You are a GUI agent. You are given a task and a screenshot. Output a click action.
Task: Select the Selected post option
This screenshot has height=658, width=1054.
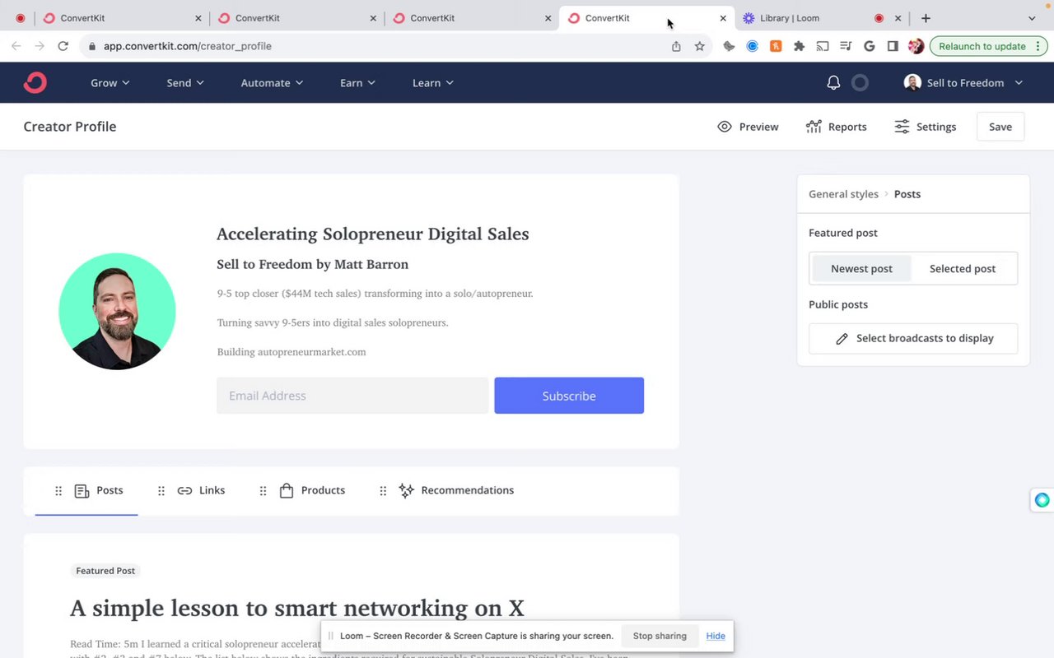click(x=963, y=269)
